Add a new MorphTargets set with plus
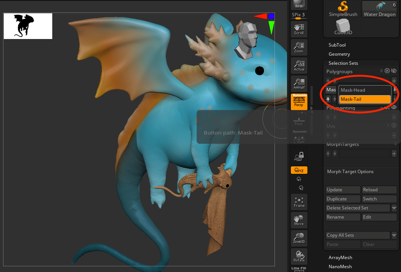Viewport: 401px width, 272px height. (394, 153)
